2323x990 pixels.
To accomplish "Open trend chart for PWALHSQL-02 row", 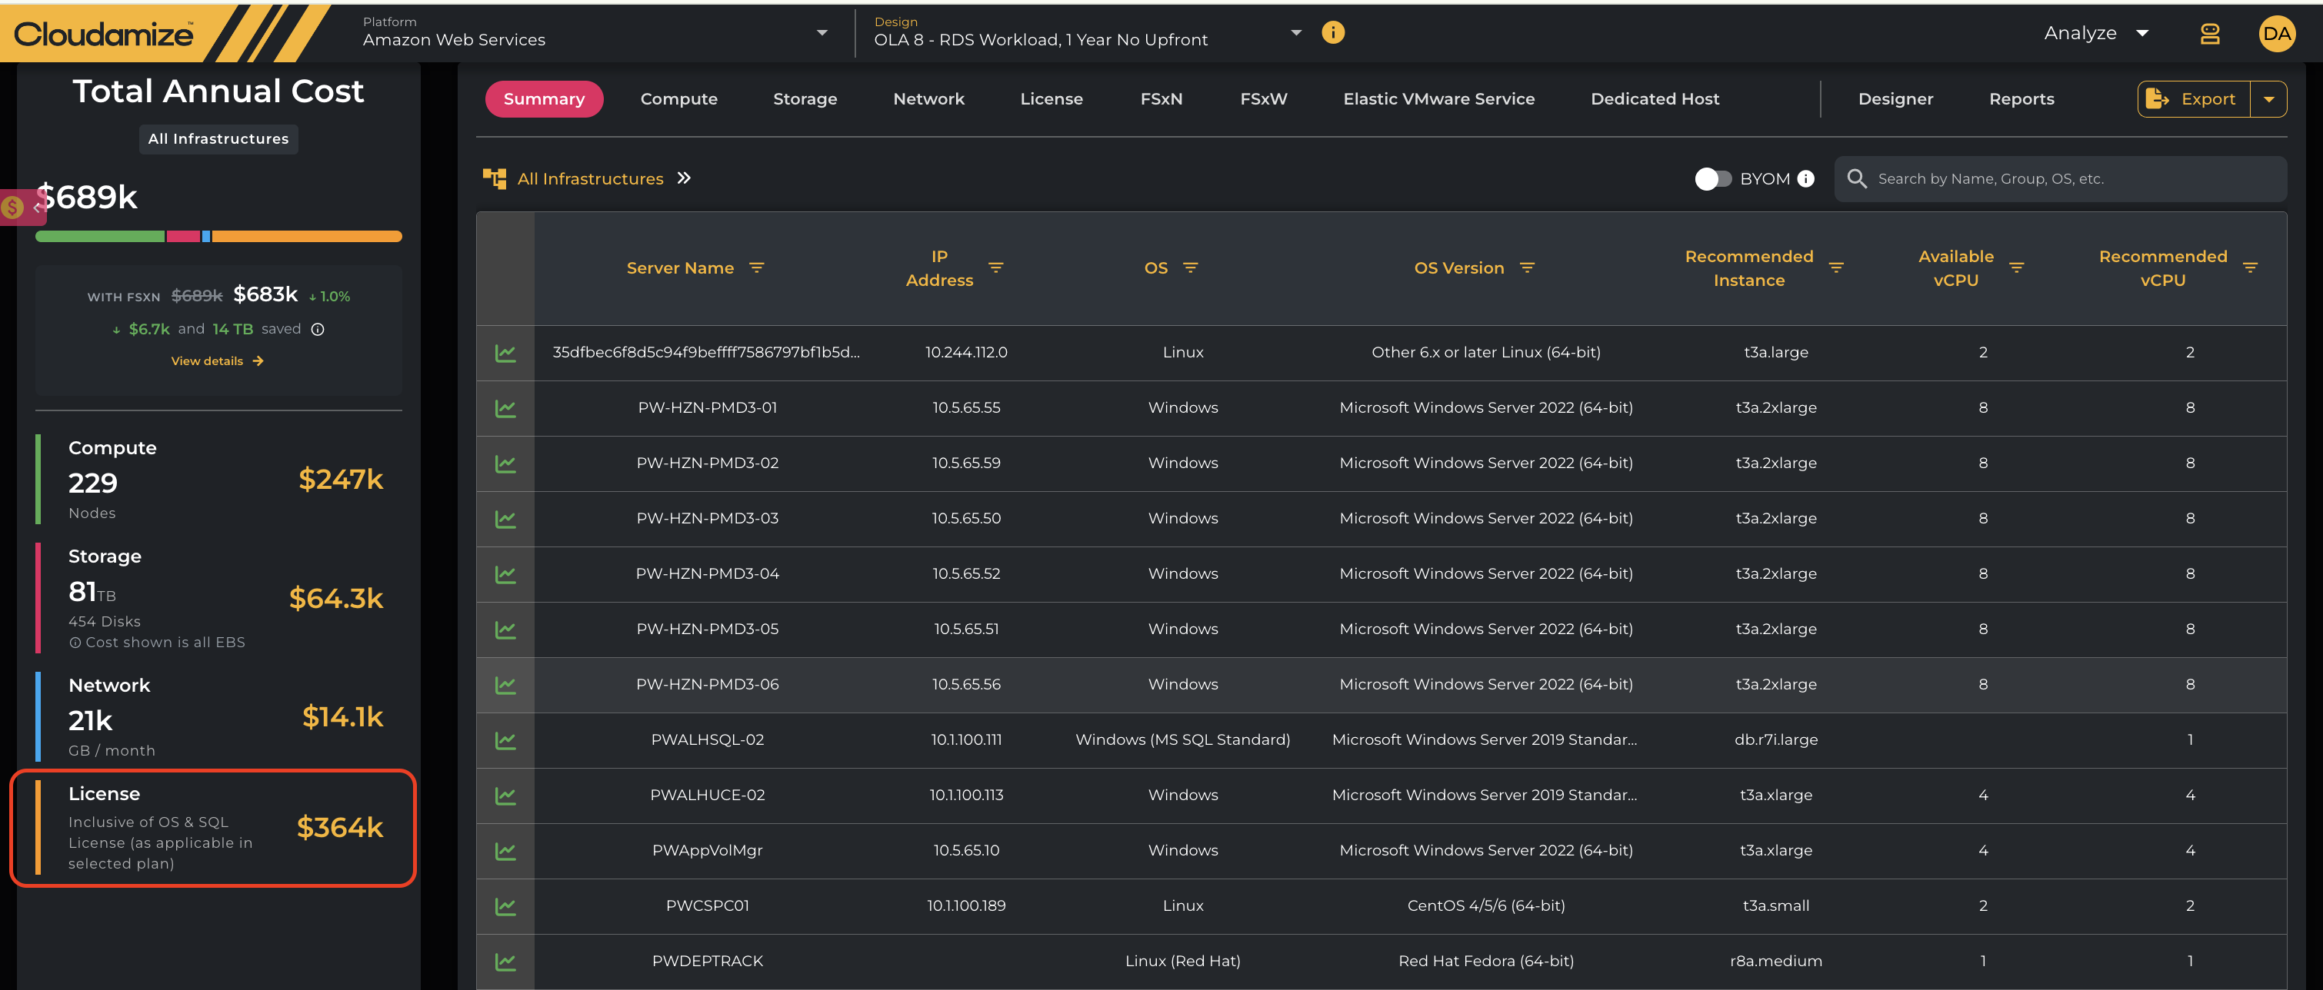I will pos(505,740).
